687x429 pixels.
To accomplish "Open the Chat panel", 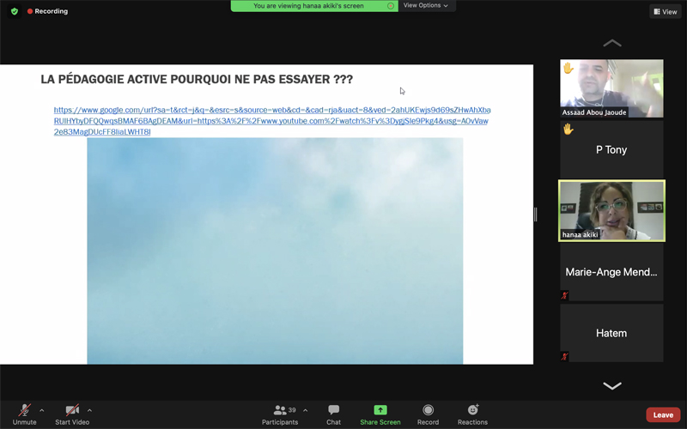I will click(333, 410).
